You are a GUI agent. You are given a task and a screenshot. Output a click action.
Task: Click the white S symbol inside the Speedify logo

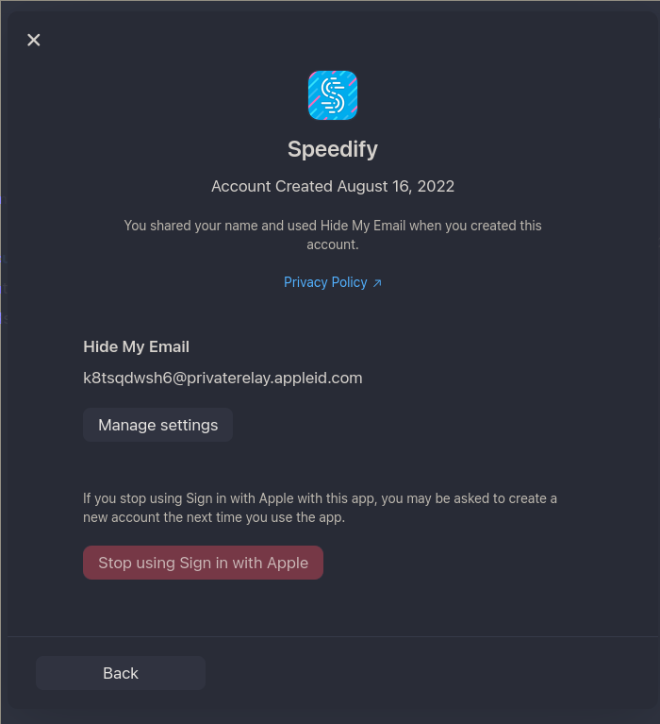333,95
